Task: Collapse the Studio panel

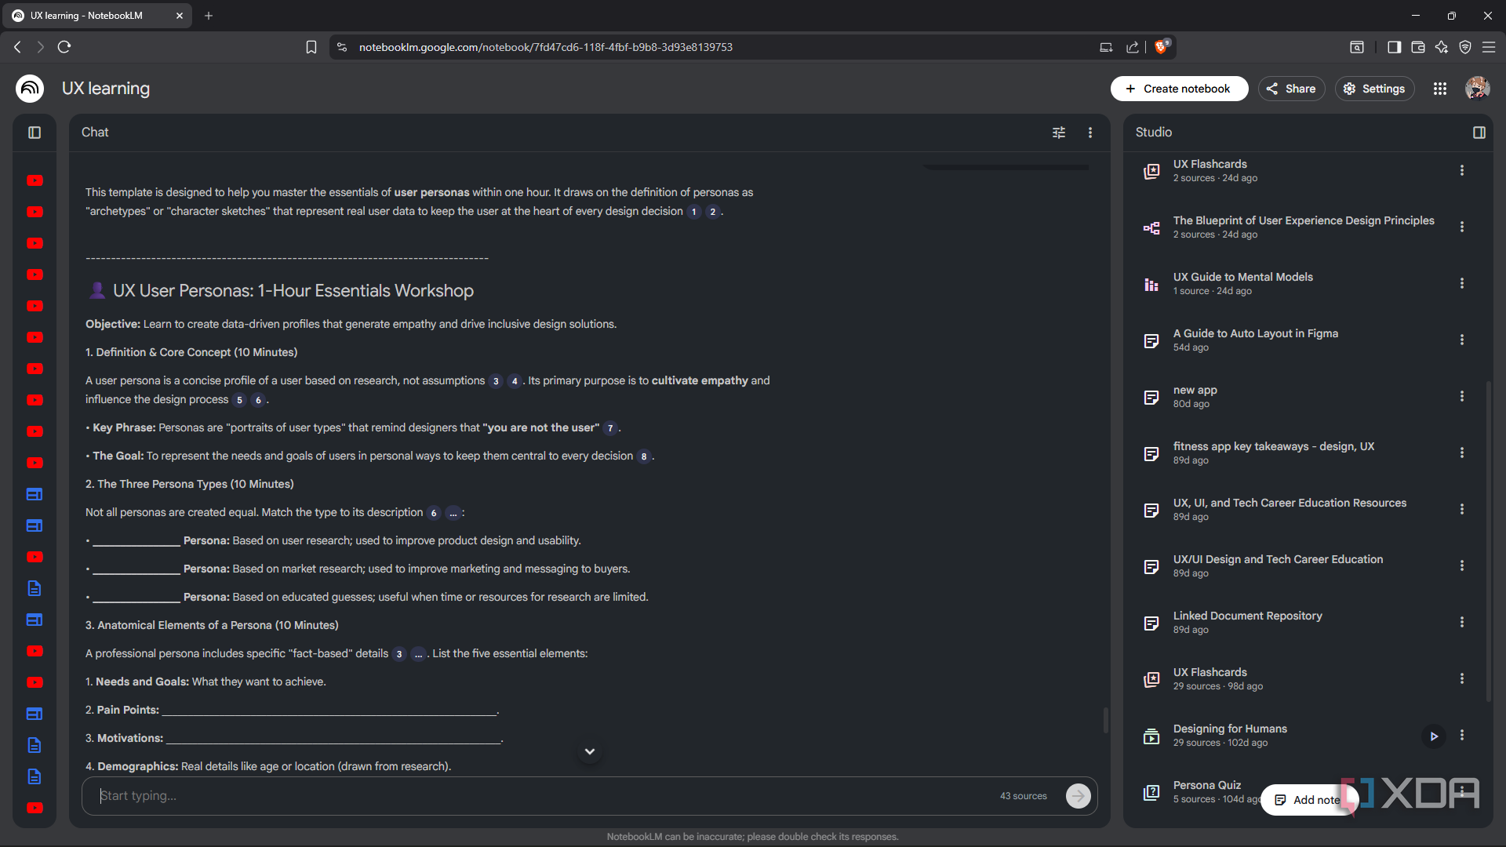Action: point(1479,133)
